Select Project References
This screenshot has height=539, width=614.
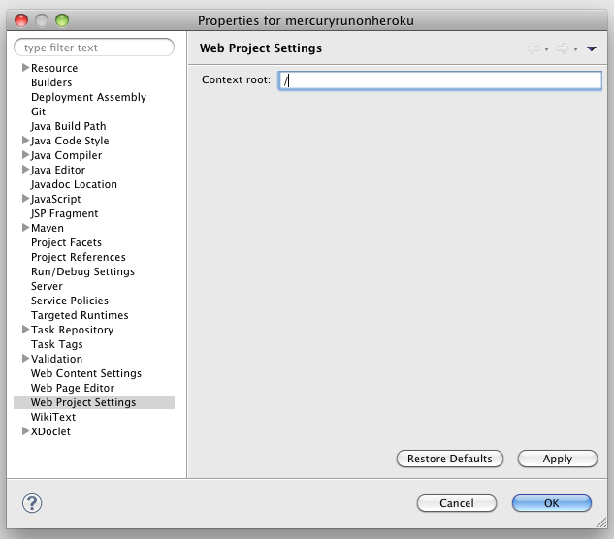point(79,257)
